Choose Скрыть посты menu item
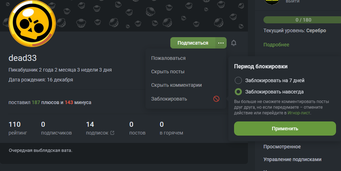Image resolution: width=341 pixels, height=171 pixels. (x=167, y=72)
